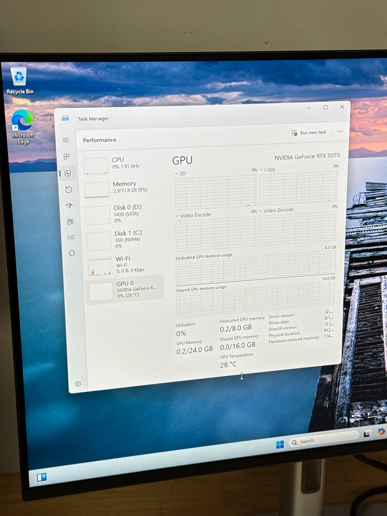This screenshot has width=387, height=516.
Task: Open Task Manager Settings gear icon
Action: (78, 384)
